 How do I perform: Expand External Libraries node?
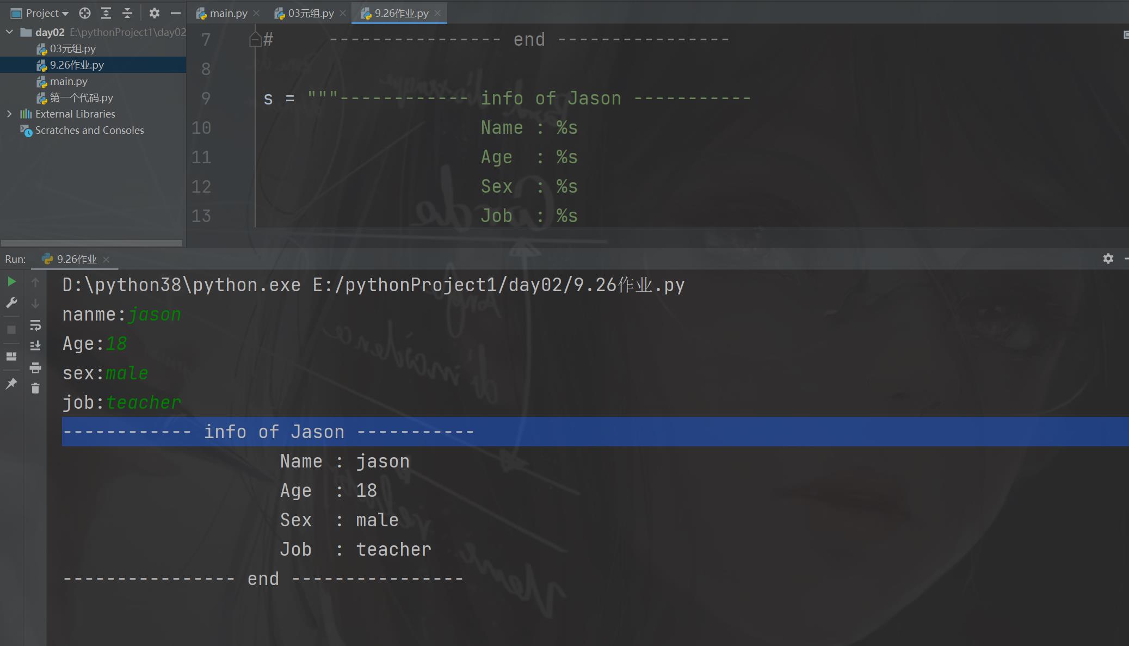[x=9, y=114]
